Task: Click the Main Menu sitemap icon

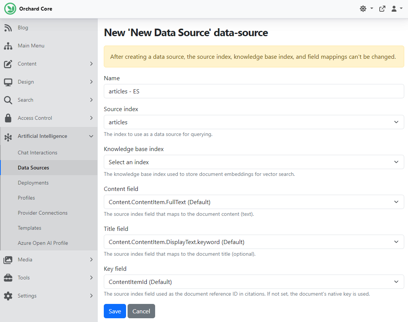Action: pos(8,46)
